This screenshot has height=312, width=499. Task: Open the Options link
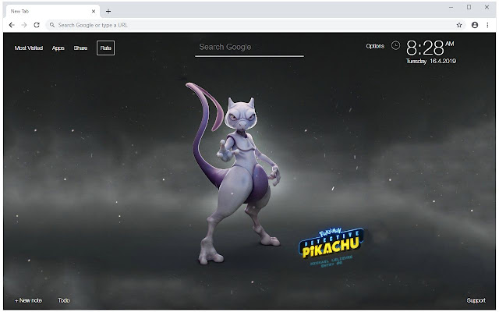[x=375, y=46]
